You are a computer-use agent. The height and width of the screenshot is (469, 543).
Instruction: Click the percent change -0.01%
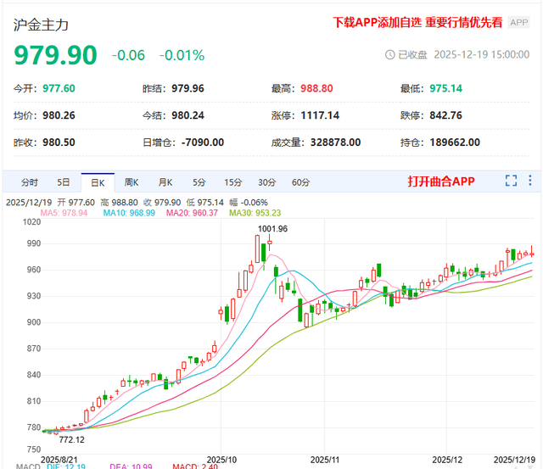tap(182, 55)
